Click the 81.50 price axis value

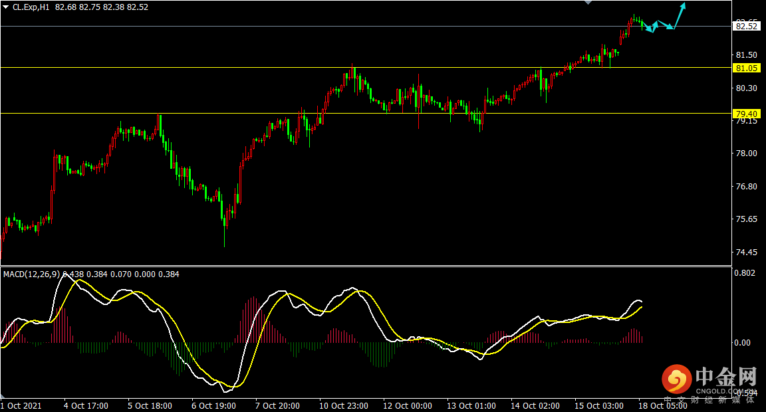(747, 55)
